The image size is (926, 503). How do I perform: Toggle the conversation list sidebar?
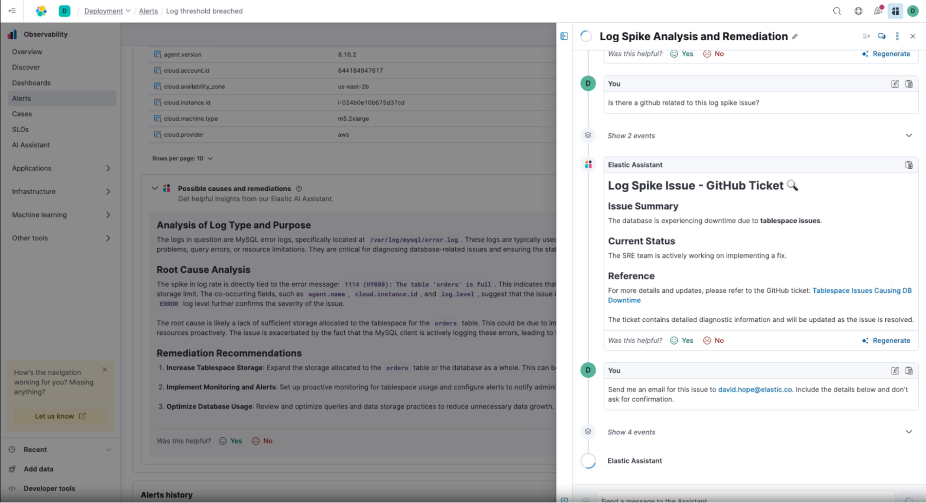(564, 36)
